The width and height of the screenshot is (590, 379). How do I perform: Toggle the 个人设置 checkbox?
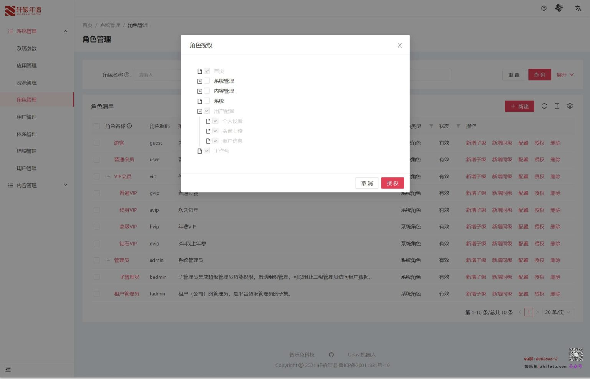click(215, 121)
